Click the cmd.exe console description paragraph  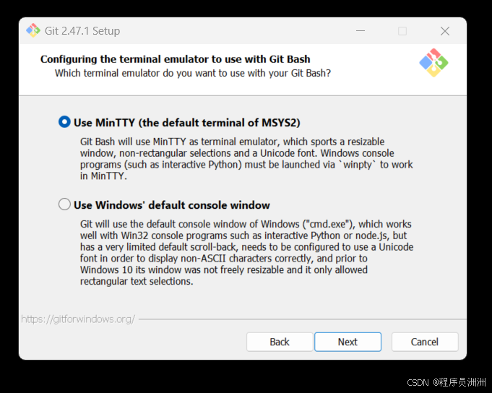click(246, 252)
